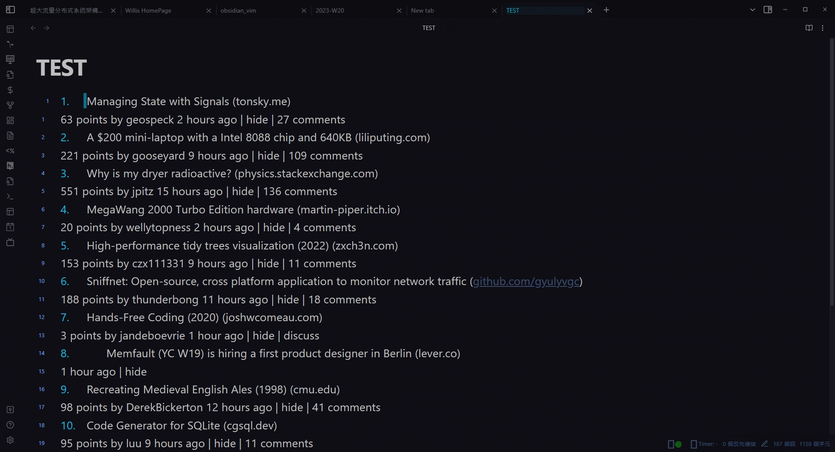This screenshot has height=452, width=835.
Task: Click the dollar sign ribbon icon
Action: coord(10,90)
